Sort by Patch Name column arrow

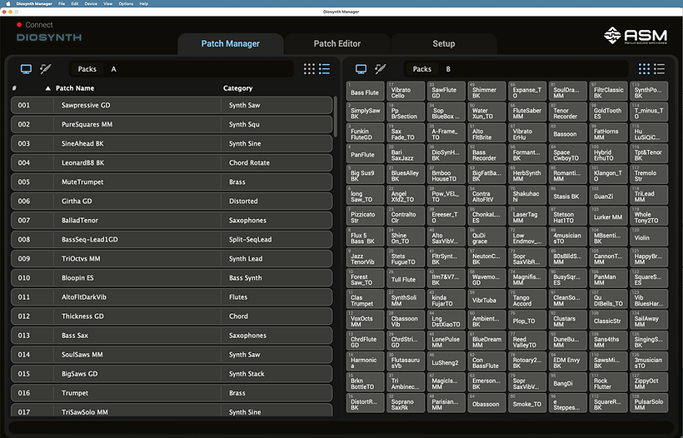48,88
